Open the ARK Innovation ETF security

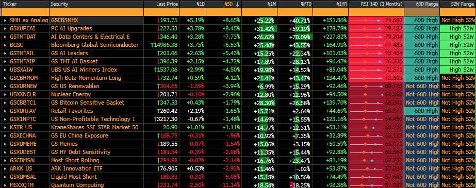77,168
